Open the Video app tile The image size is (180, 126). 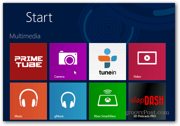coord(147,62)
